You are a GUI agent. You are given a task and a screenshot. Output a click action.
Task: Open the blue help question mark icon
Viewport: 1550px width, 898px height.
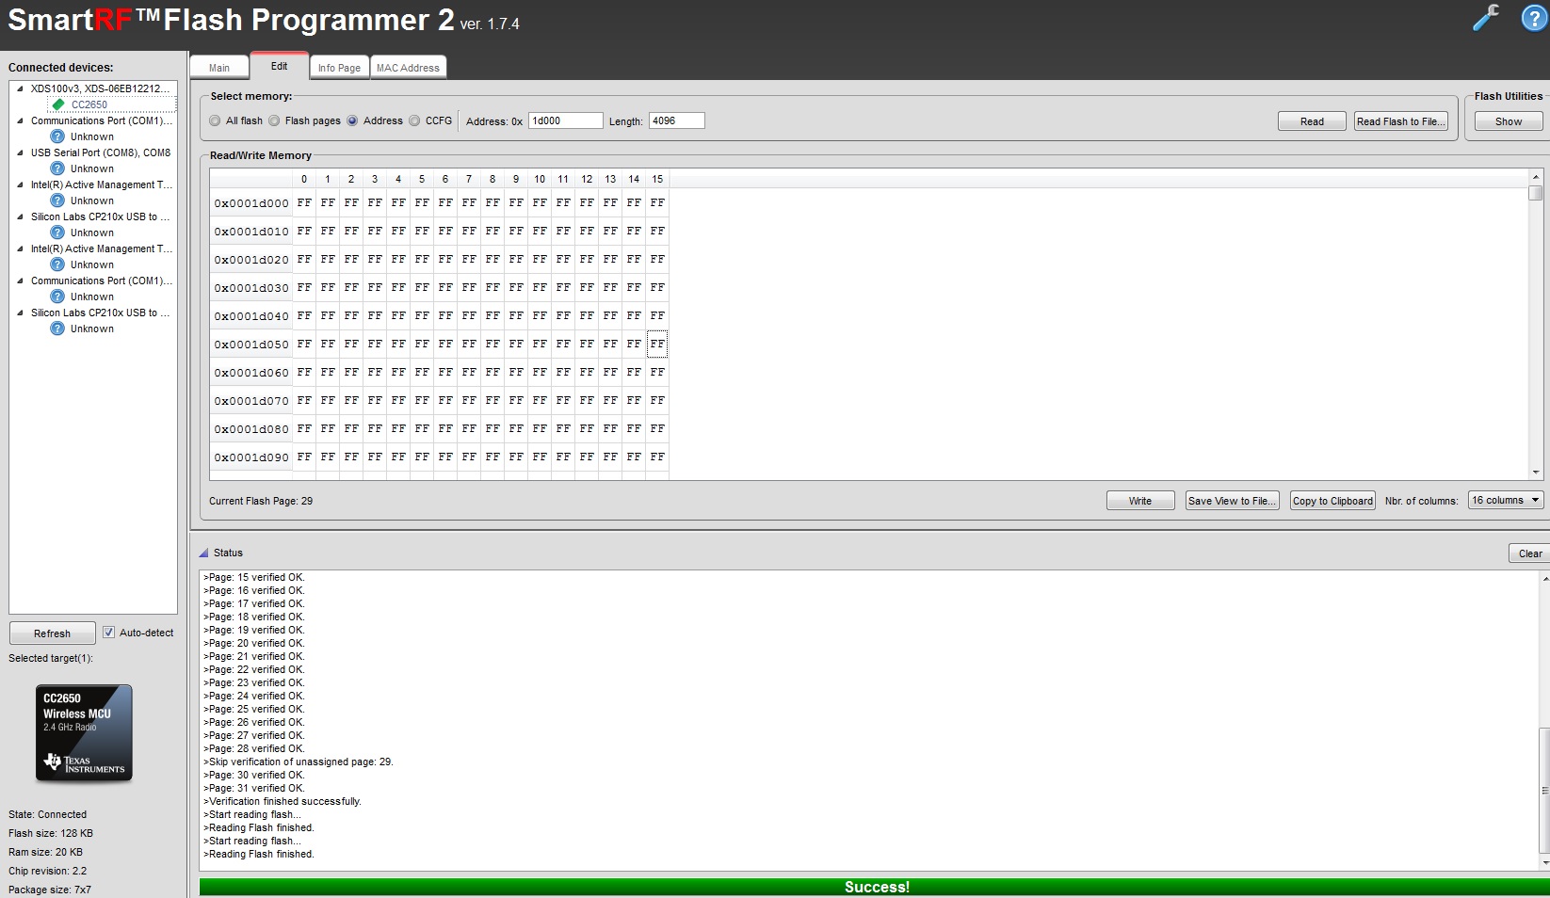(x=1534, y=17)
